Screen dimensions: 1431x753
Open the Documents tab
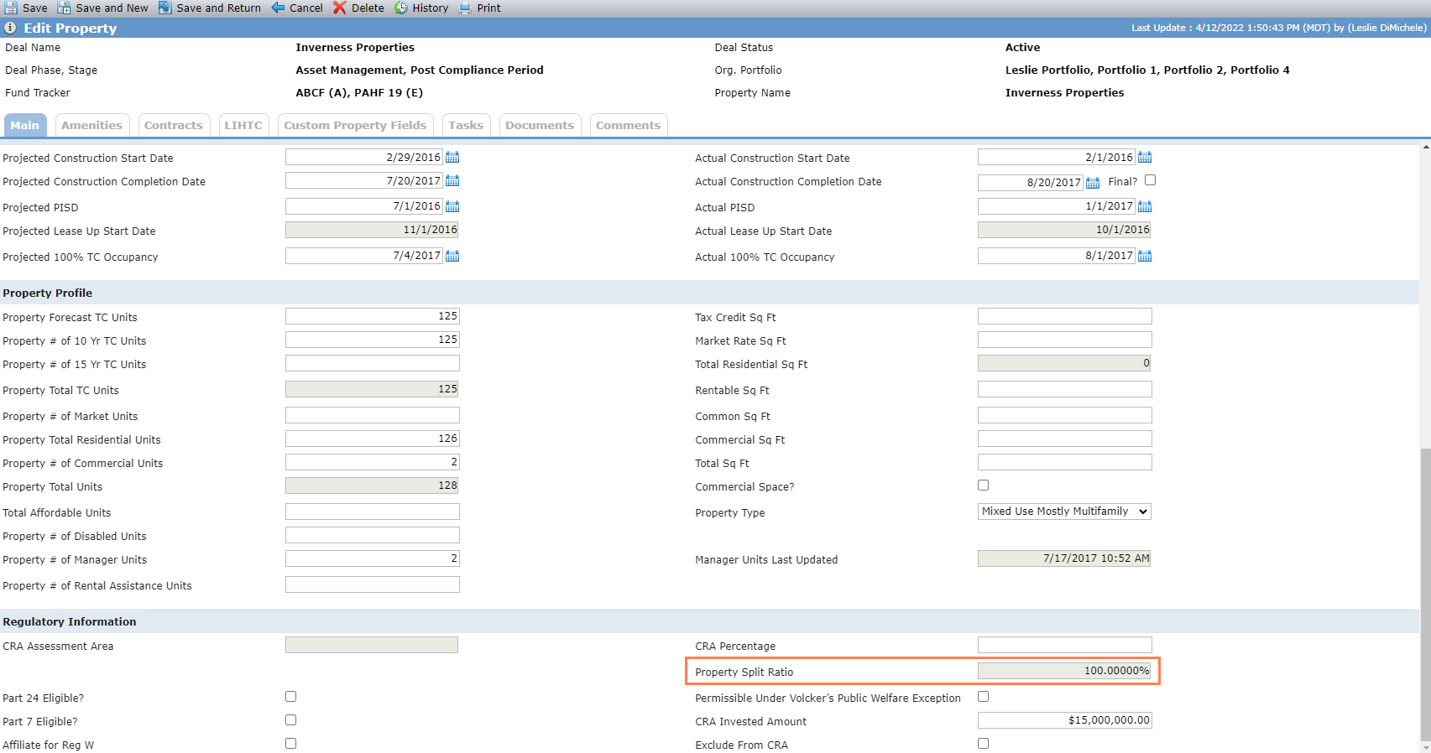tap(540, 126)
